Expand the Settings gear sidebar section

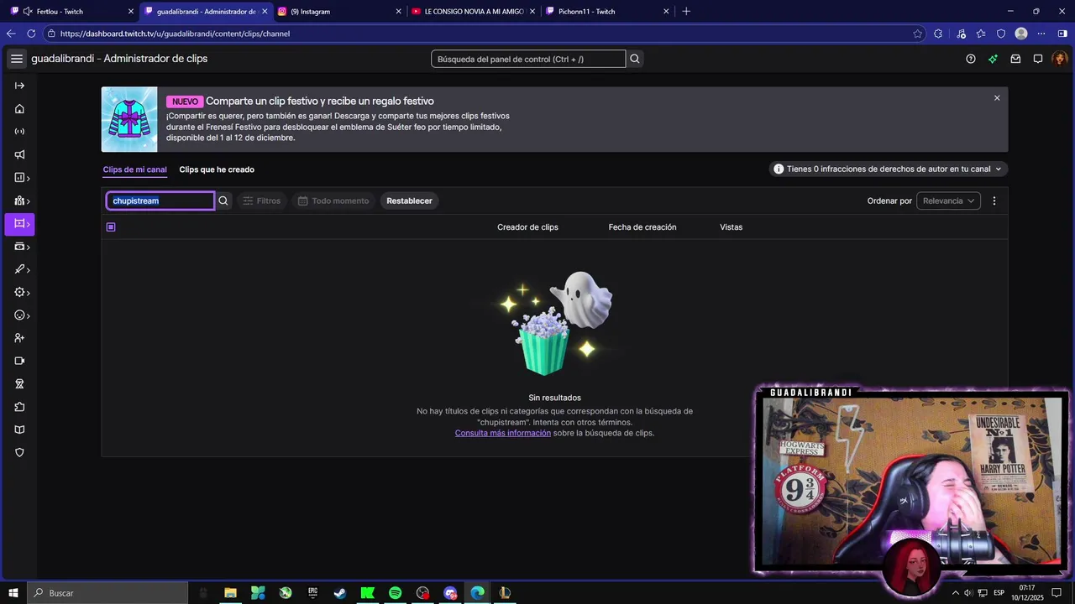[22, 292]
